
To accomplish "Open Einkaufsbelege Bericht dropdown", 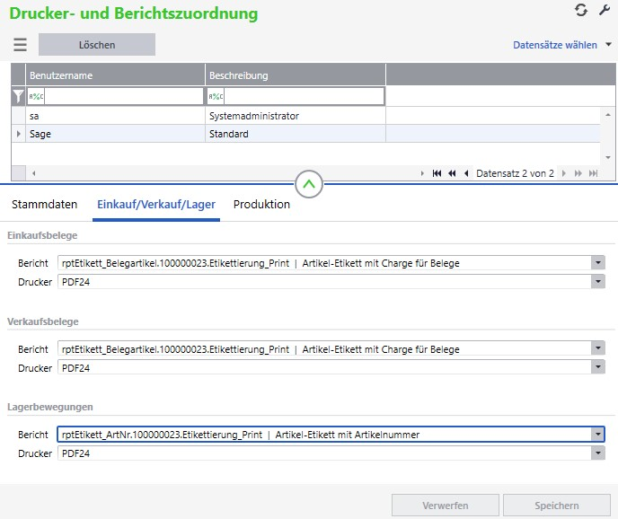I will pyautogui.click(x=597, y=262).
